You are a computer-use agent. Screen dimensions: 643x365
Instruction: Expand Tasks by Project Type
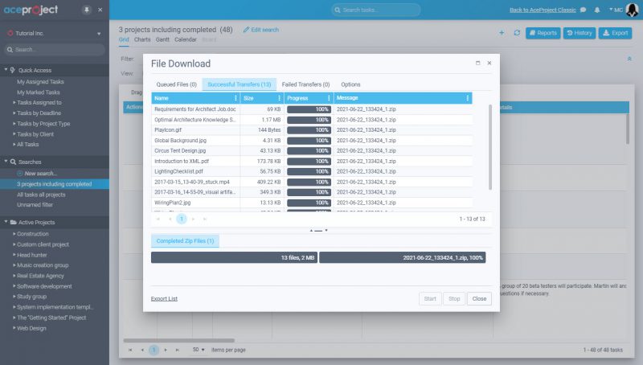point(14,124)
